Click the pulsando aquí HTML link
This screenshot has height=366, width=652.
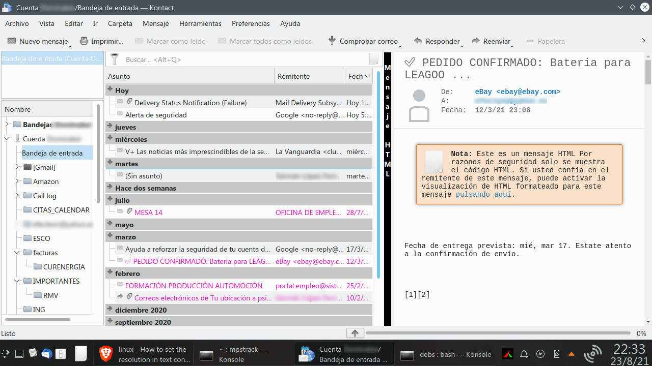click(x=484, y=195)
